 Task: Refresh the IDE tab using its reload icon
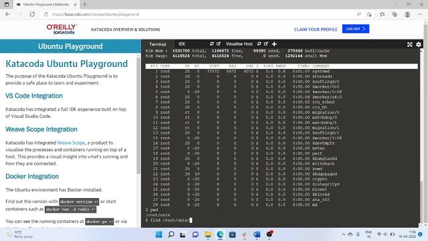point(211,44)
